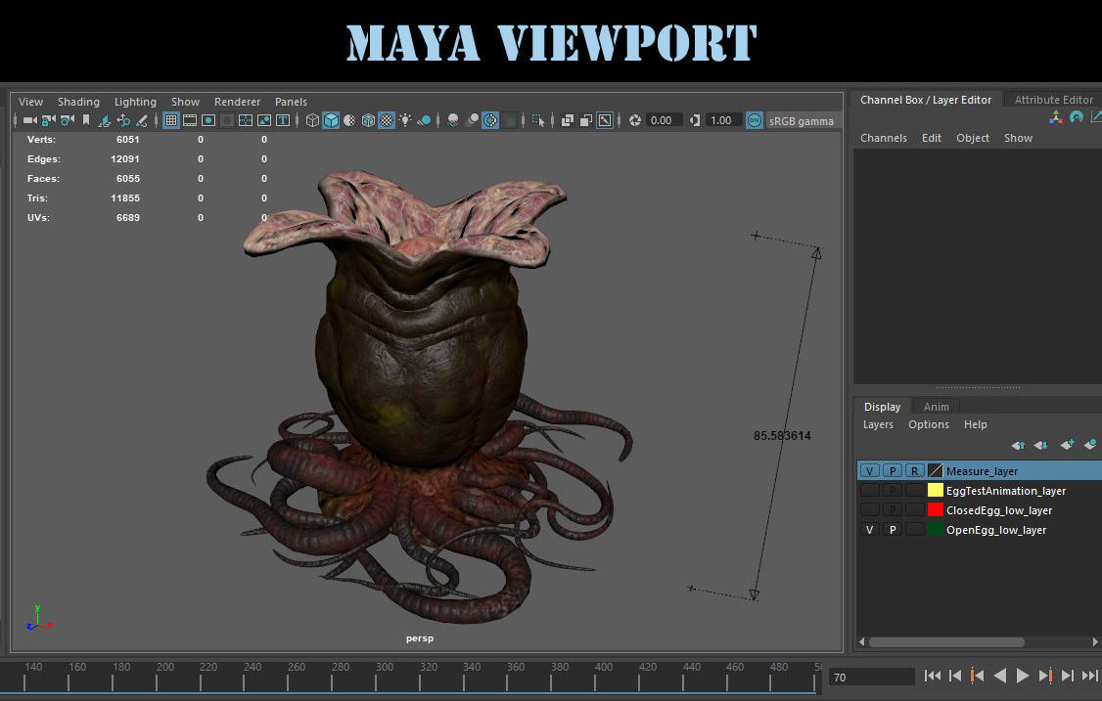Toggle the 2D Pan/Zoom icon
The image size is (1102, 701).
click(123, 120)
